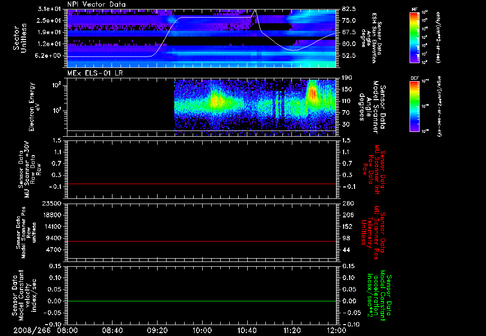This screenshot has height=336, width=486.
Task: Click the "44" telemetry tick label
Action: (x=346, y=250)
